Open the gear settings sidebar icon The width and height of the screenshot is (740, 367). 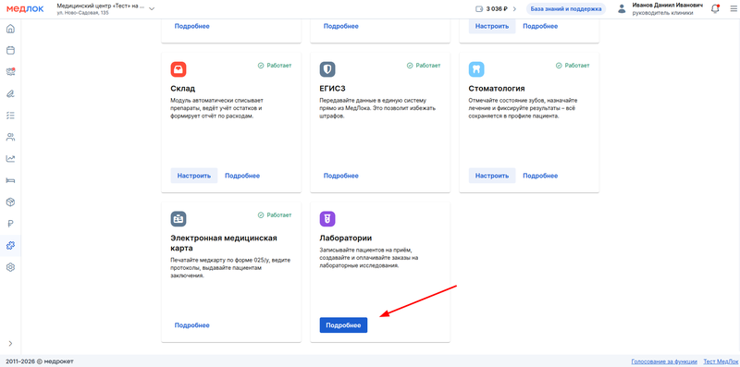[10, 267]
